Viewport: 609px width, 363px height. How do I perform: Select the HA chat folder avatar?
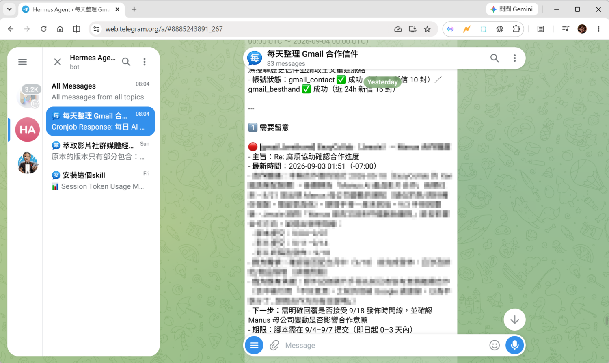coord(28,130)
